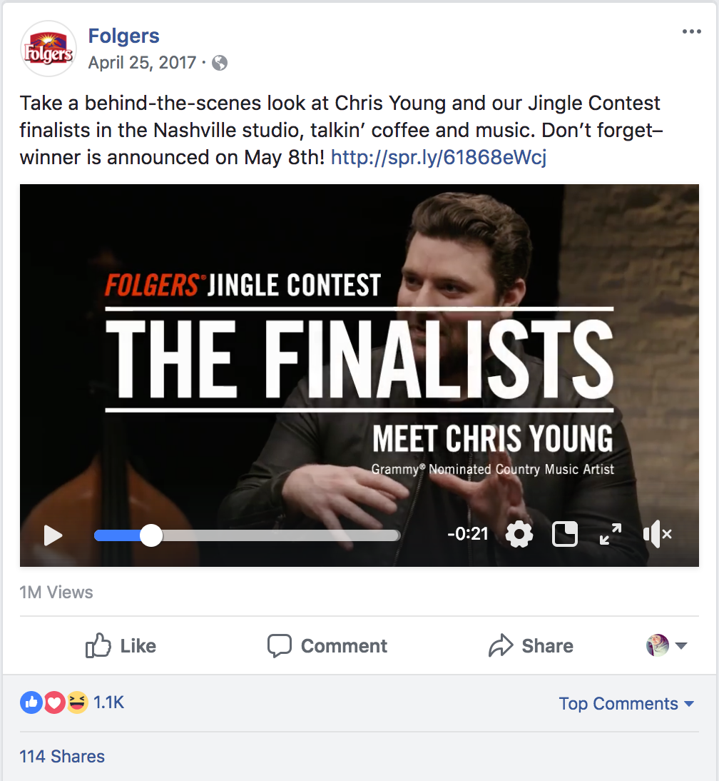
Task: Unmute the video sound
Action: pyautogui.click(x=658, y=535)
